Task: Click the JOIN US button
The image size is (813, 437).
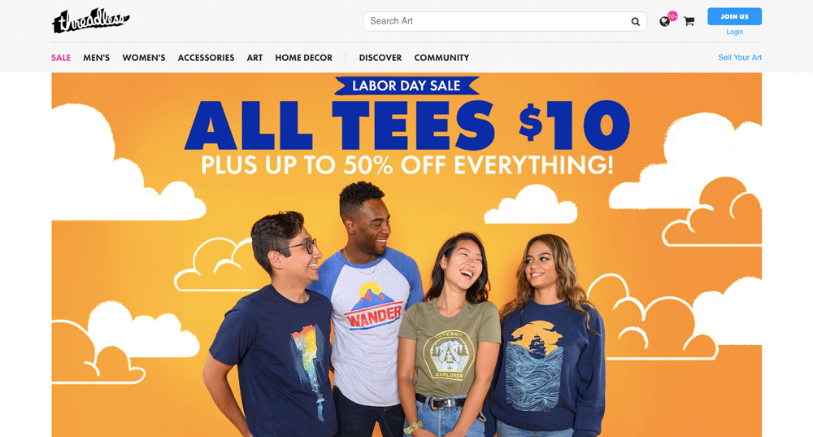Action: pyautogui.click(x=734, y=16)
